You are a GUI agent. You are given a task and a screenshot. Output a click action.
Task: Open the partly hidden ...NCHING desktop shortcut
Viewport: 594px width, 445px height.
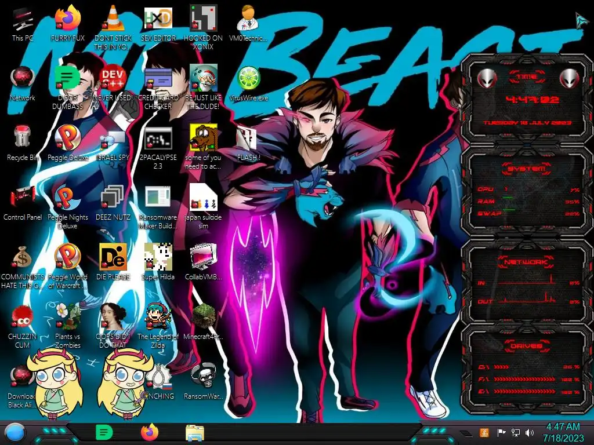pos(161,382)
